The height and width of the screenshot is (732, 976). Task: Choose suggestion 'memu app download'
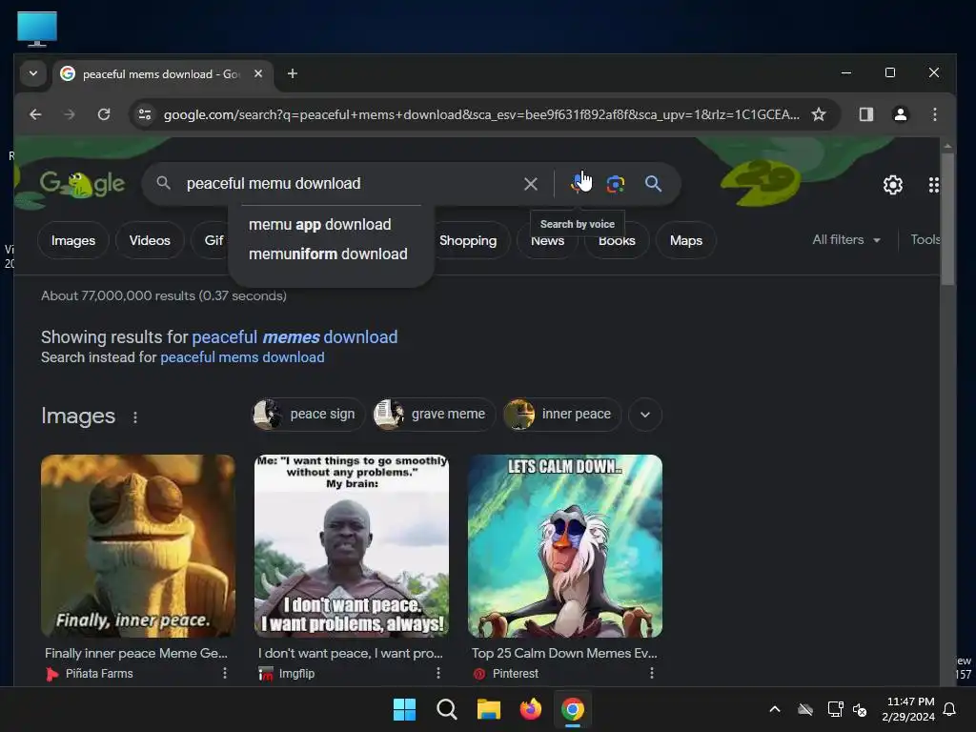320,224
